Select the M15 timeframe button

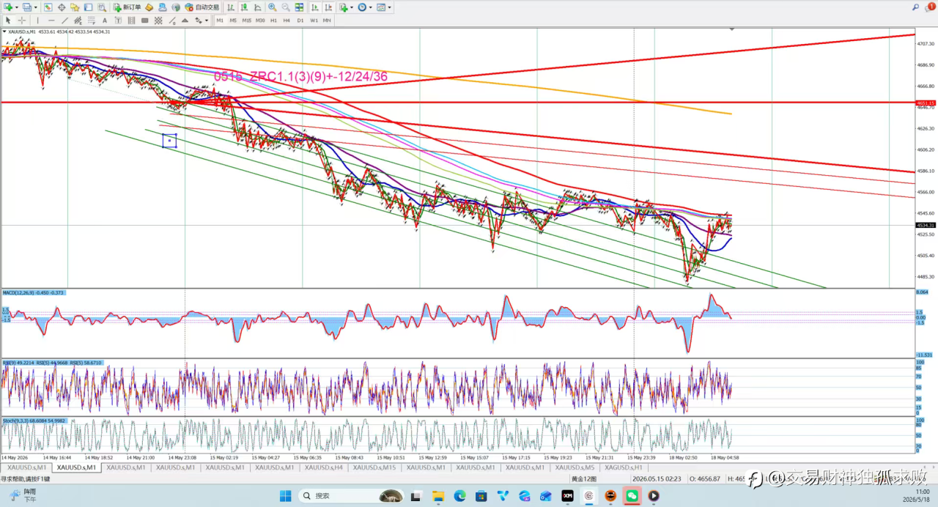pos(246,21)
